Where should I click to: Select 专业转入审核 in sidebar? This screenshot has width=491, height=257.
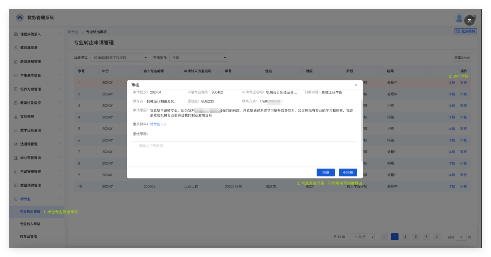(x=30, y=224)
